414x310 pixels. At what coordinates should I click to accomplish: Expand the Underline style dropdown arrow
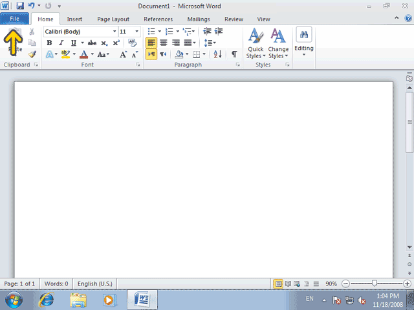82,43
